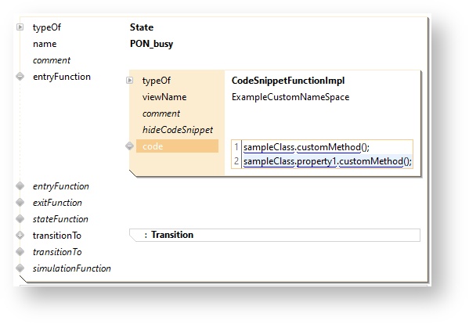Select the viewName property label
469x324 pixels.
[x=164, y=97]
